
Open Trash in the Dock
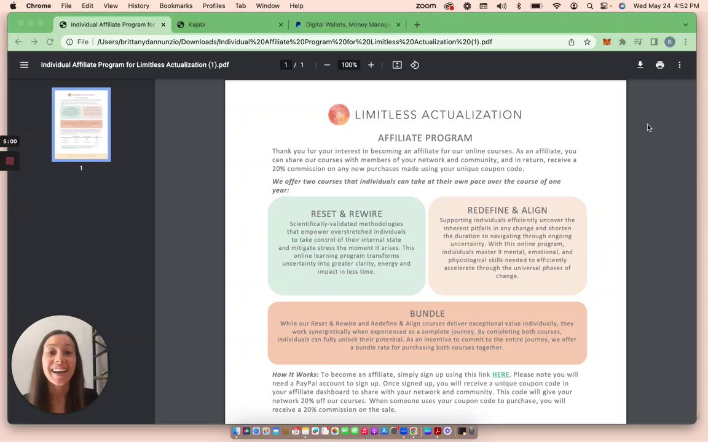tap(471, 431)
